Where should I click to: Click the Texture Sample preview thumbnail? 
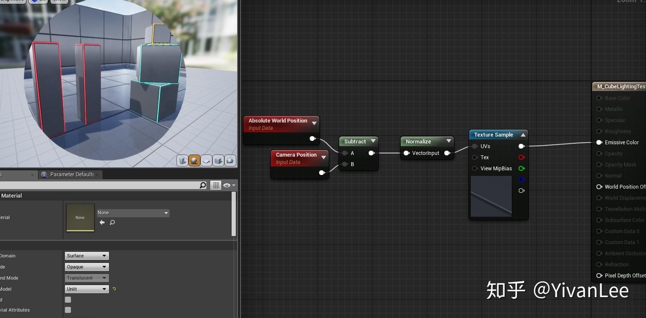(x=491, y=196)
